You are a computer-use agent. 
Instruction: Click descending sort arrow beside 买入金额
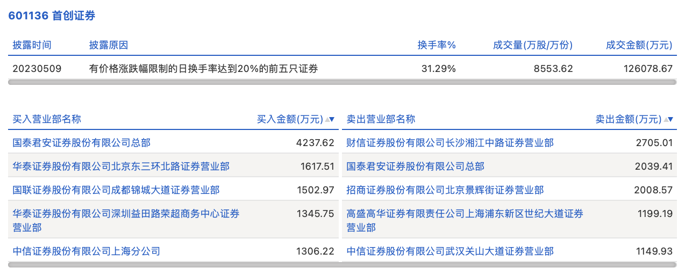pyautogui.click(x=332, y=120)
